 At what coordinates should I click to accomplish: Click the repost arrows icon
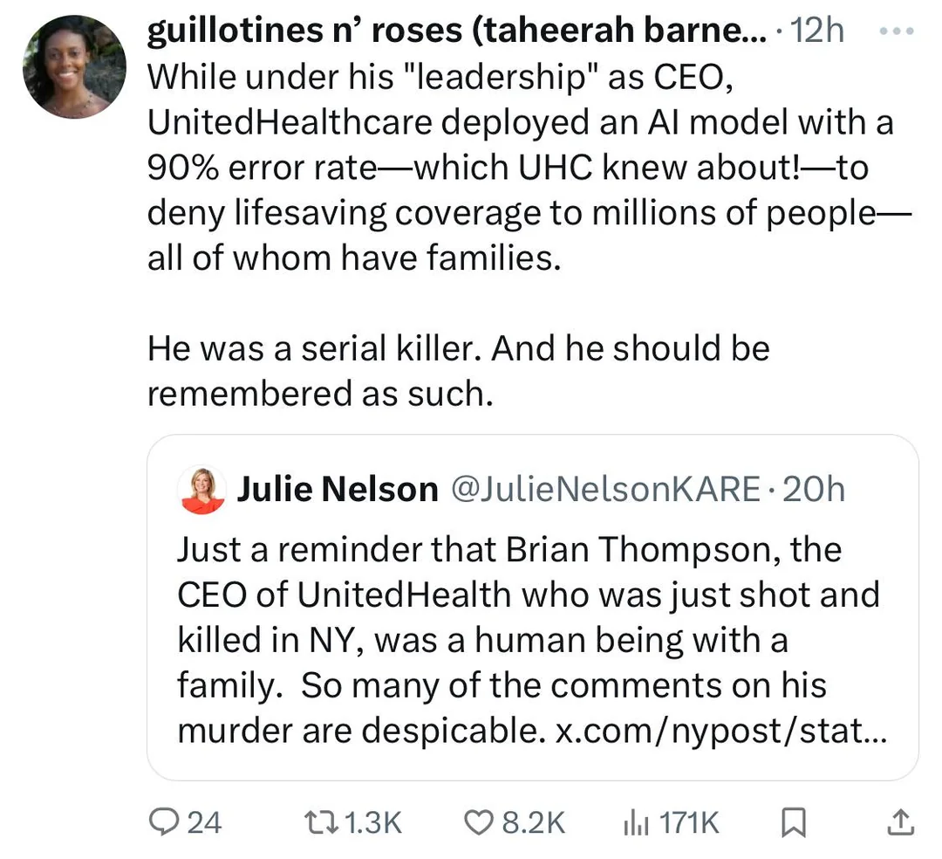(320, 822)
